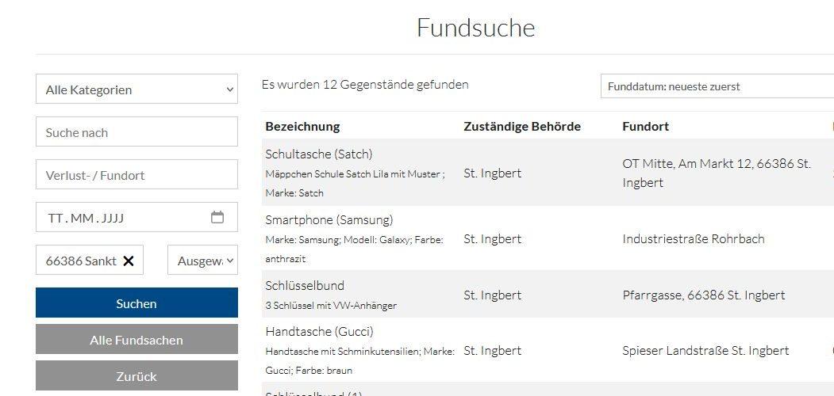Sort by the Bezeichnung column header
This screenshot has width=834, height=396.
point(302,126)
